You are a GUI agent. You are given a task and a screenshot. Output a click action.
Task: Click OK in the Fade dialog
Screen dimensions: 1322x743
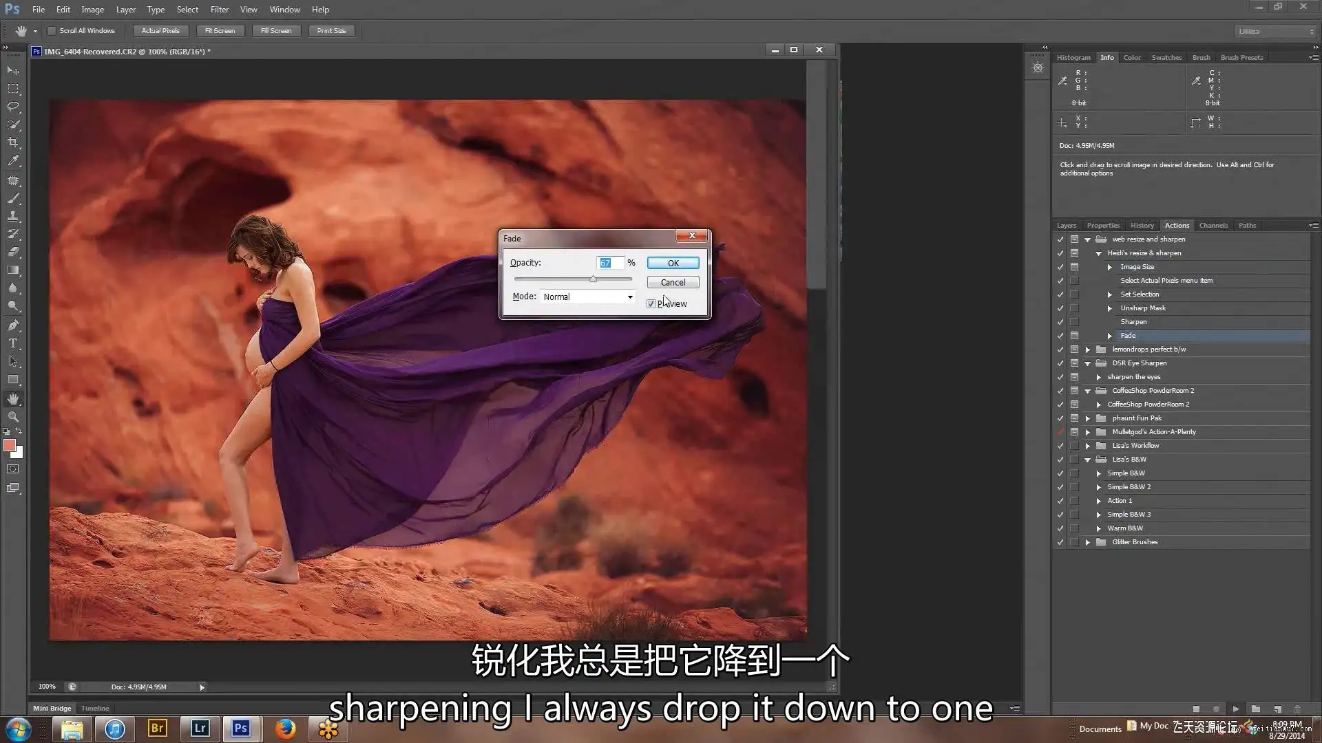pyautogui.click(x=673, y=263)
